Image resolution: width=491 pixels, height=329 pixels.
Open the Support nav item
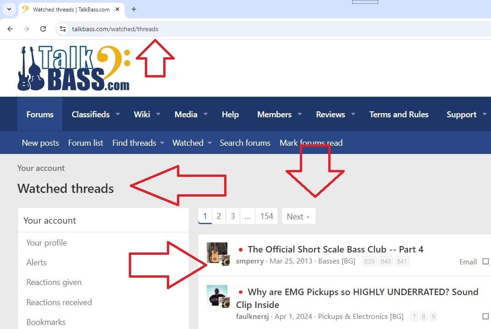click(x=462, y=115)
